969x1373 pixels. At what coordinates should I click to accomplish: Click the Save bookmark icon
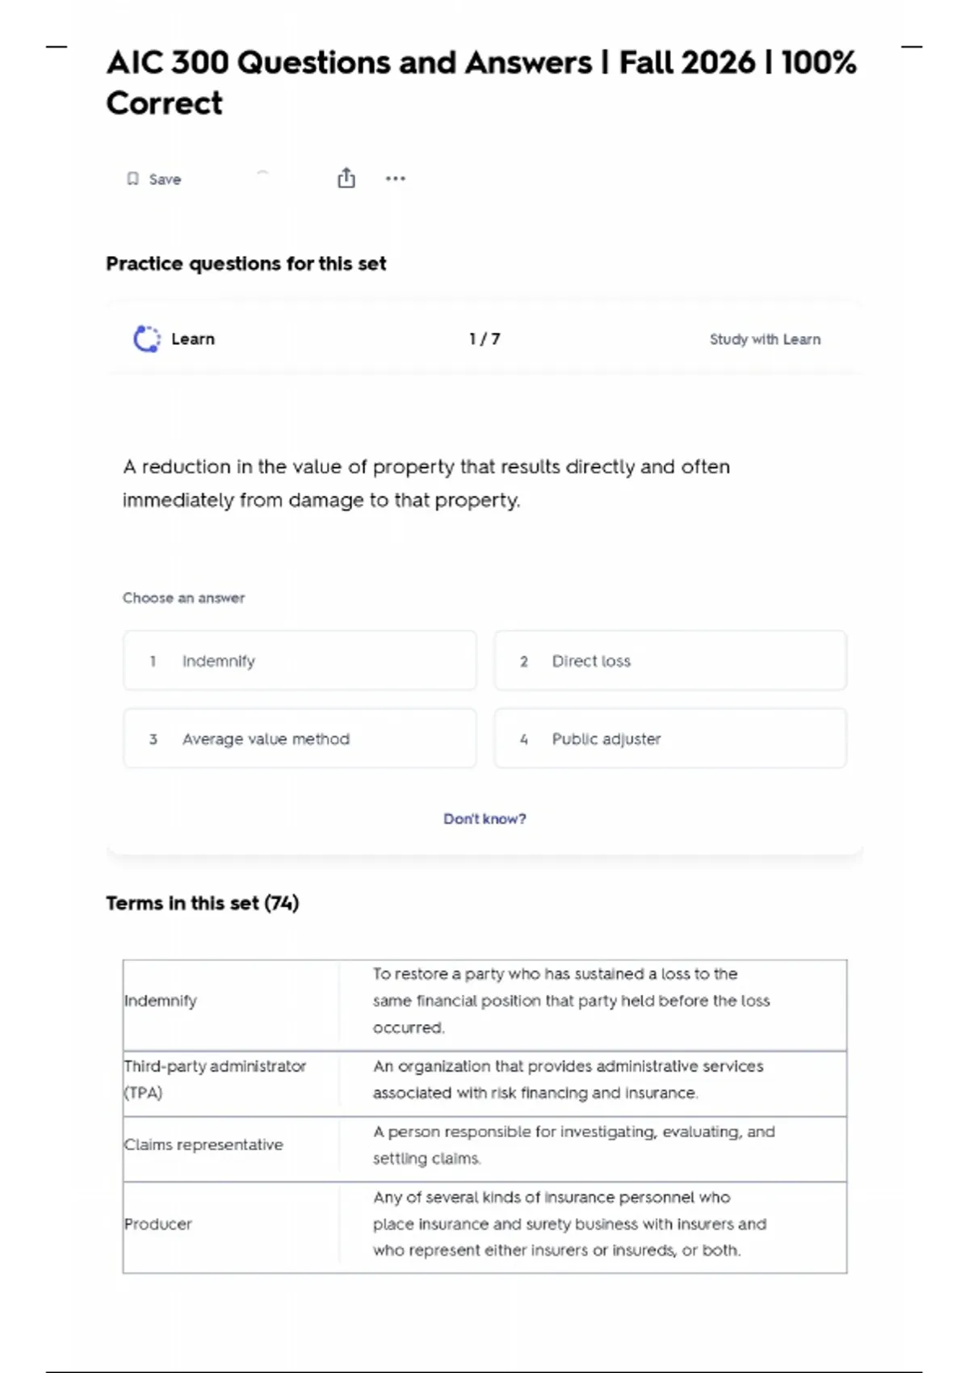coord(133,178)
